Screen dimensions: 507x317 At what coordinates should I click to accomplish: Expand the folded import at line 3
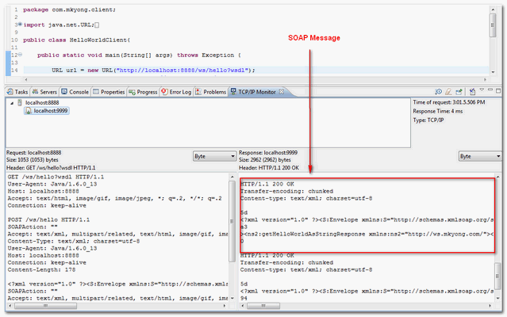point(20,25)
